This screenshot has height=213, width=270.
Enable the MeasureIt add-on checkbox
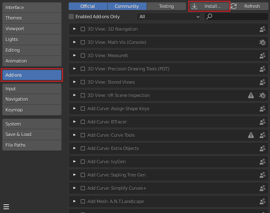(83, 56)
